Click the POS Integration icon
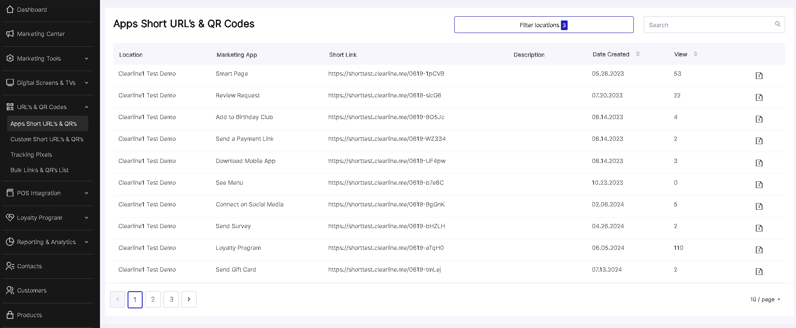This screenshot has width=796, height=328. [x=10, y=193]
